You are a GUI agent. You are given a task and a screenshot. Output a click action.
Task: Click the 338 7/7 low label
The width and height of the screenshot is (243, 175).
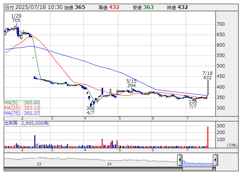[x=193, y=104]
